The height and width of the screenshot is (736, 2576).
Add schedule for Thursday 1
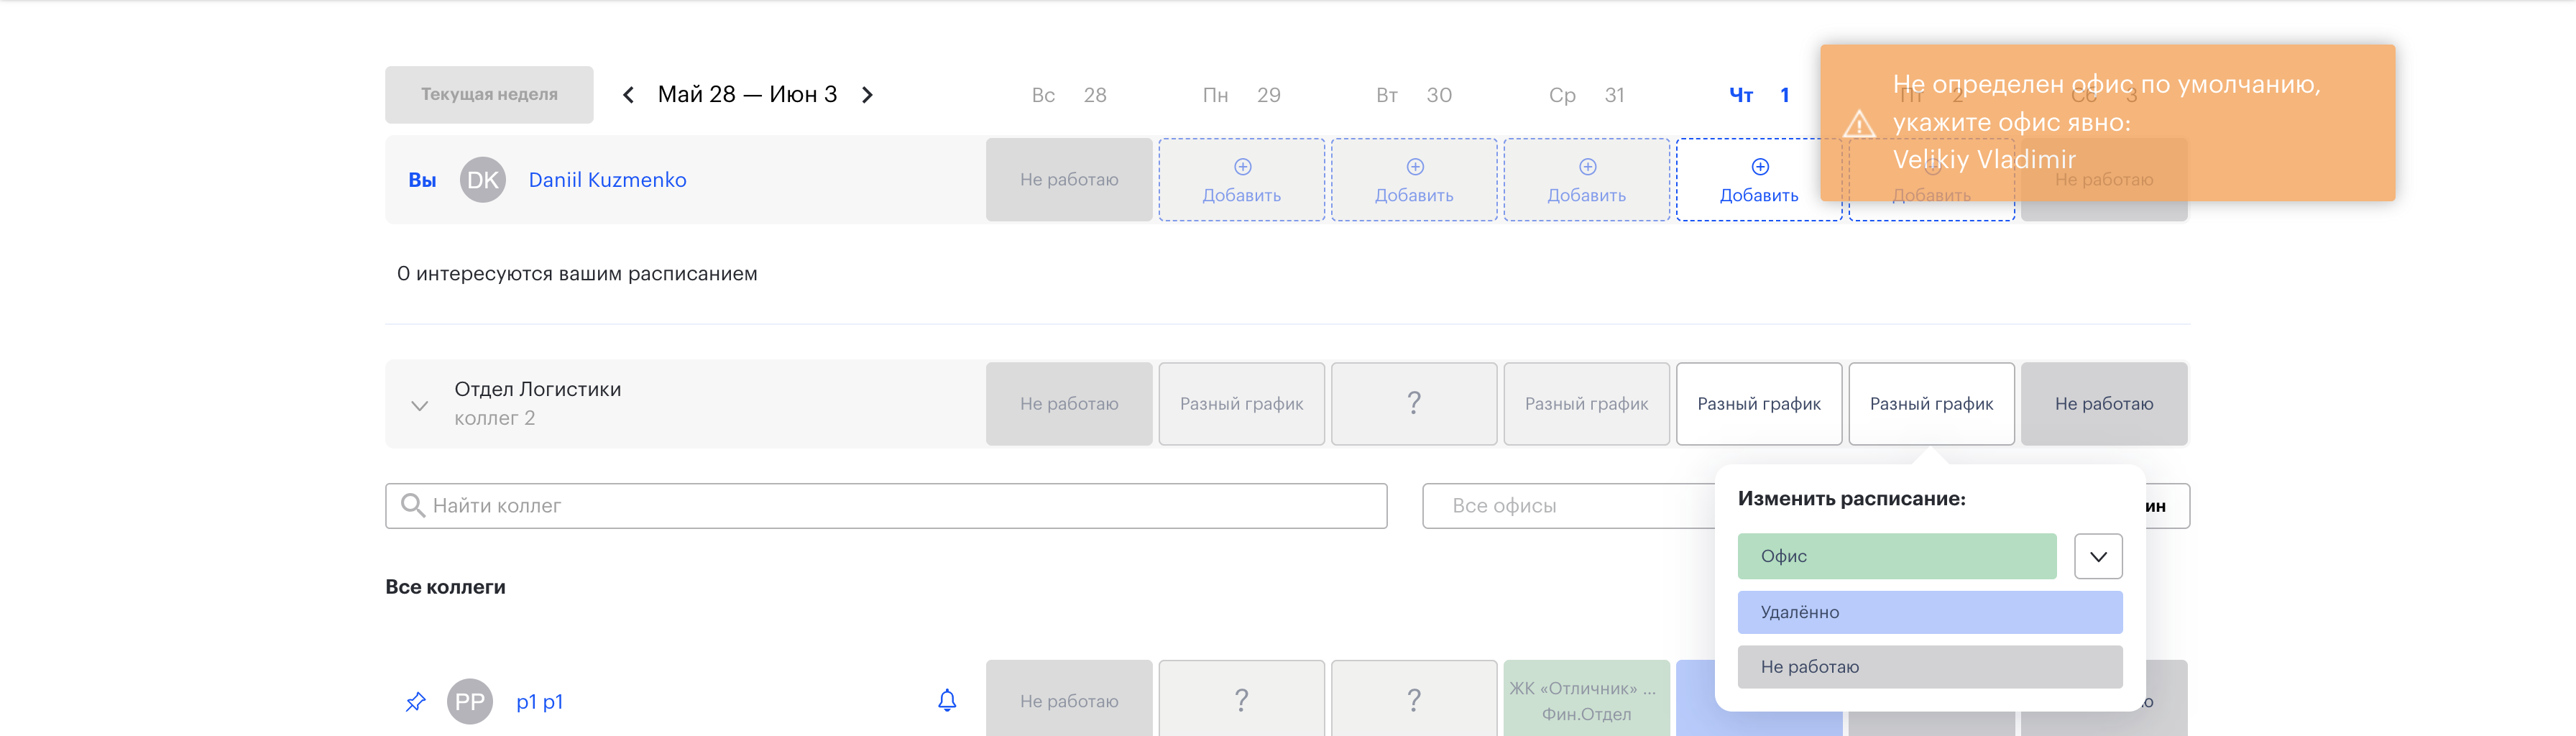(x=1759, y=180)
